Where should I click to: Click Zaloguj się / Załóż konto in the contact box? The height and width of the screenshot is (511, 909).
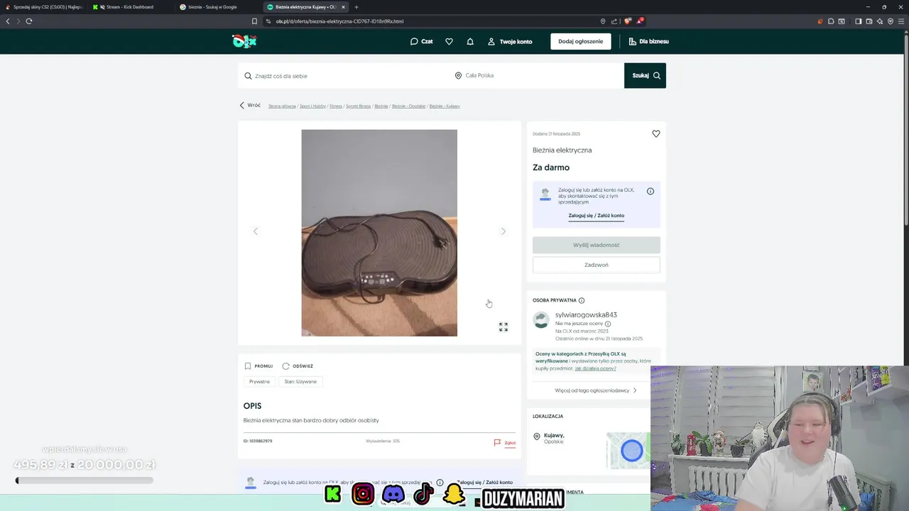coord(597,216)
